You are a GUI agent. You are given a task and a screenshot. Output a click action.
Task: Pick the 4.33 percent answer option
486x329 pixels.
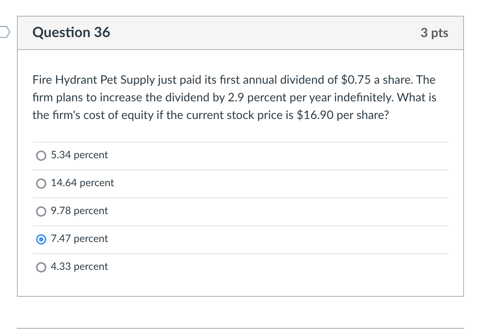pos(41,267)
